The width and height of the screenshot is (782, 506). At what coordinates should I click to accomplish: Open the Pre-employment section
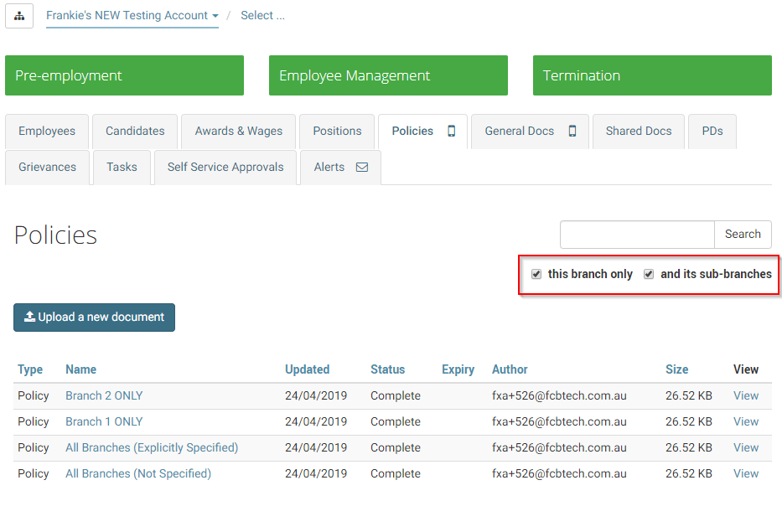[124, 75]
